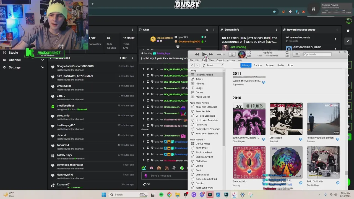This screenshot has height=199, width=354.
Task: Expand the Channel sidebar section
Action: (43, 60)
